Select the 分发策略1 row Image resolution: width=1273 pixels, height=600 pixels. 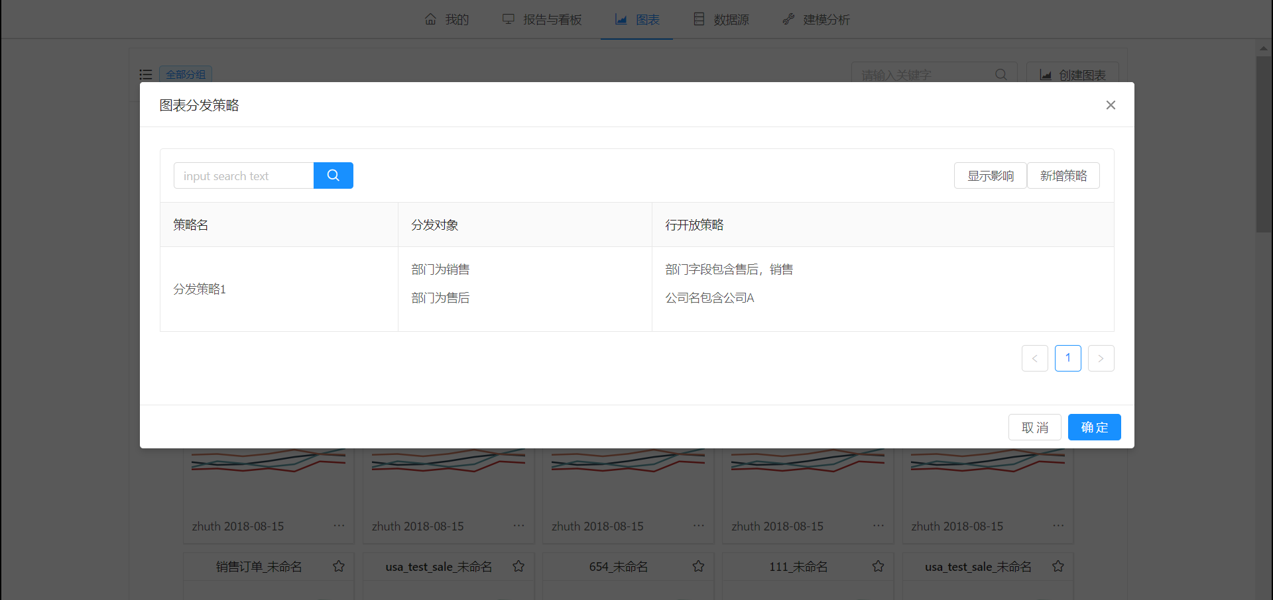[x=200, y=289]
